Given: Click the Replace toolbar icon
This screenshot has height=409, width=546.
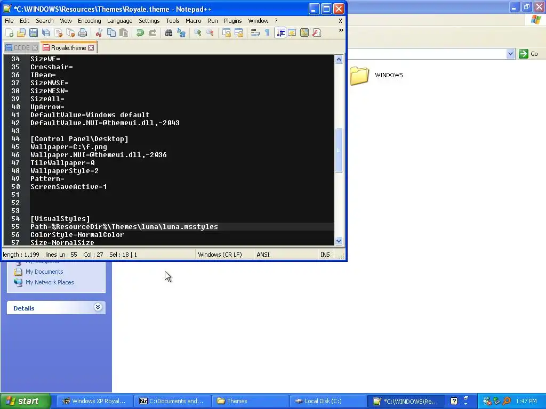Looking at the screenshot, I should [x=181, y=32].
